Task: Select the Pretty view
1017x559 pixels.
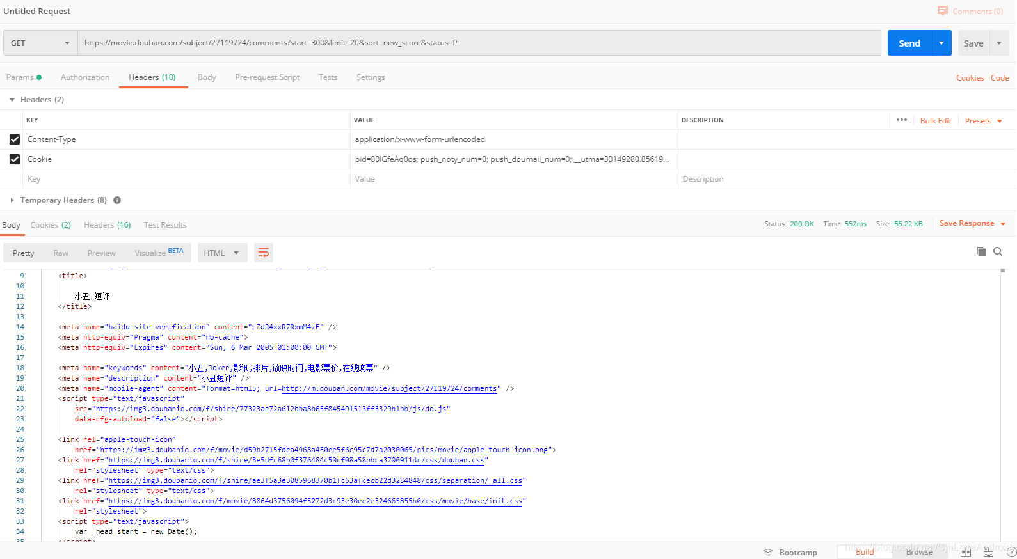Action: coord(24,253)
